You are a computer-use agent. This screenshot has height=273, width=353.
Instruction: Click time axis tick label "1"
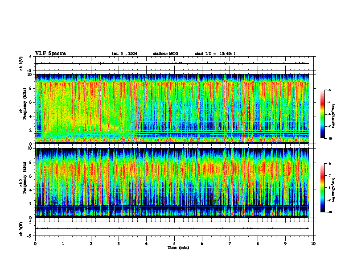pos(63,244)
